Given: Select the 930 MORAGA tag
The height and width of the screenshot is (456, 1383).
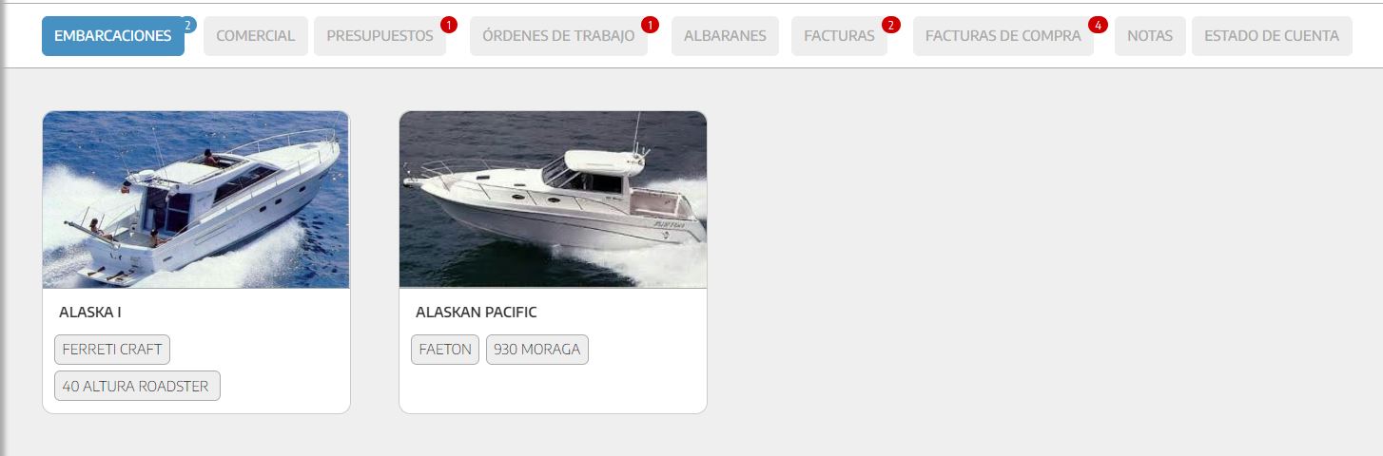Looking at the screenshot, I should point(537,350).
